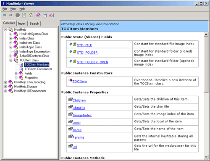This screenshot has width=210, height=161.
Task: Click the pink book contents toolbar icon
Action: [38, 15]
